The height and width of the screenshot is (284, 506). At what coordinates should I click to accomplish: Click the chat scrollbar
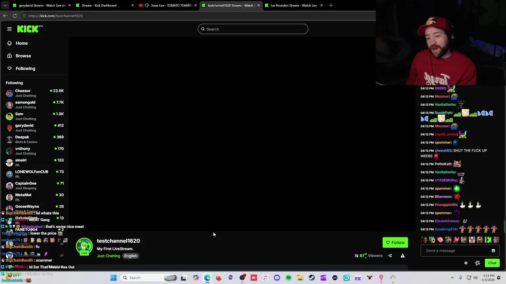(504, 227)
